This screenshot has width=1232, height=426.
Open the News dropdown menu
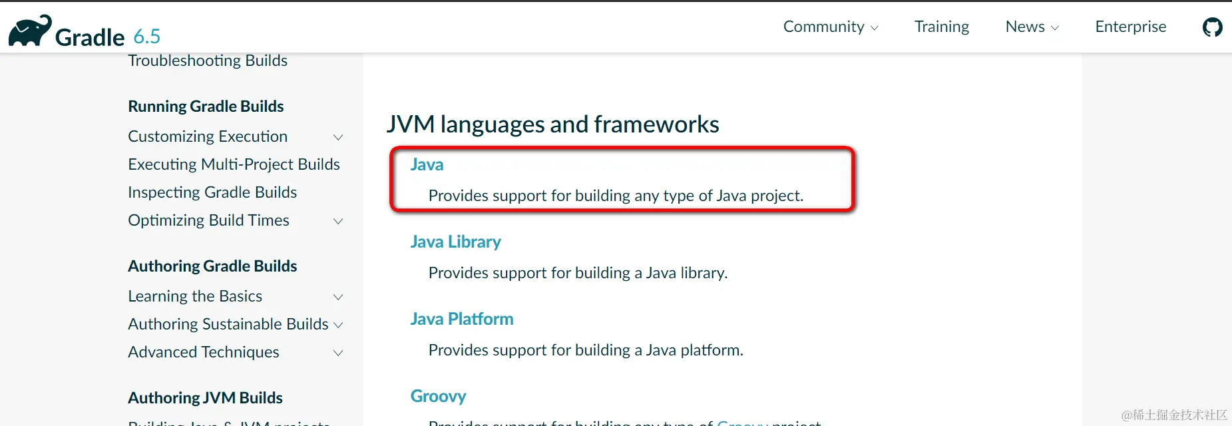pyautogui.click(x=1032, y=27)
